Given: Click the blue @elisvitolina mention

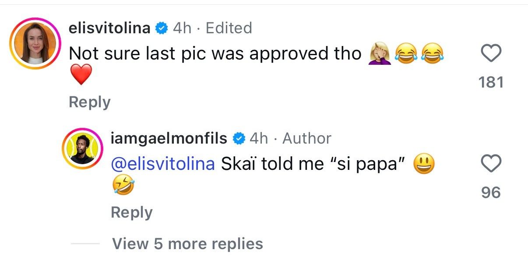Looking at the screenshot, I should click(x=163, y=164).
